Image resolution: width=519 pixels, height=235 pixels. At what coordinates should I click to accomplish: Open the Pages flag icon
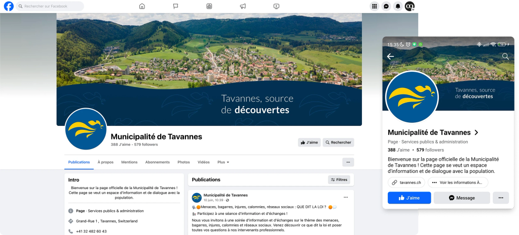pyautogui.click(x=175, y=6)
